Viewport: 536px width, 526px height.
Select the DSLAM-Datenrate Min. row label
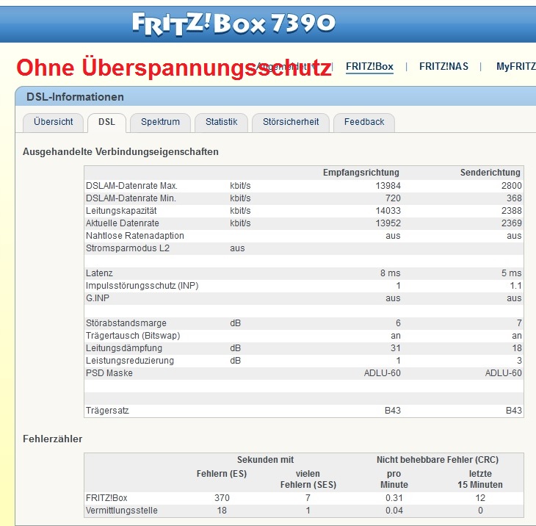(x=131, y=198)
